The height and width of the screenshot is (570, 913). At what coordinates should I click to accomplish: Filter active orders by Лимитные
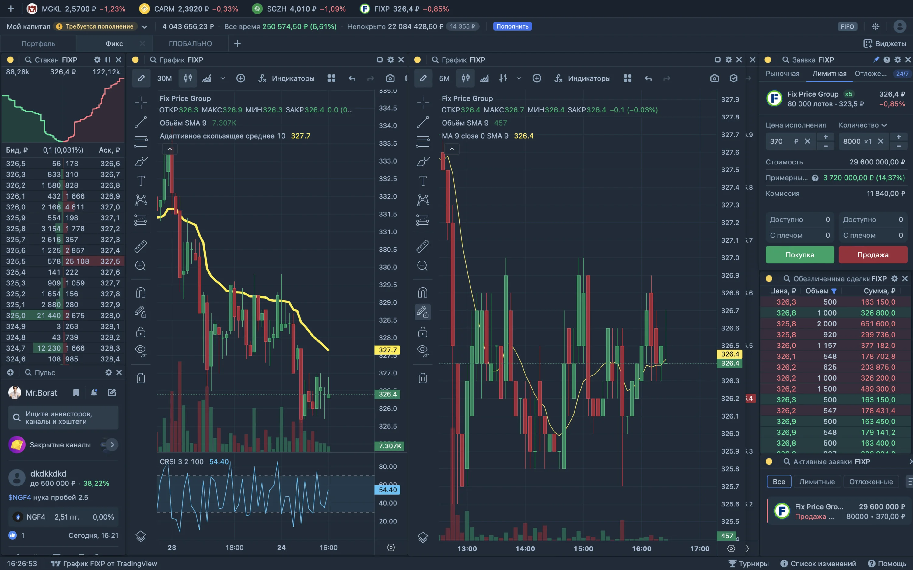(817, 482)
